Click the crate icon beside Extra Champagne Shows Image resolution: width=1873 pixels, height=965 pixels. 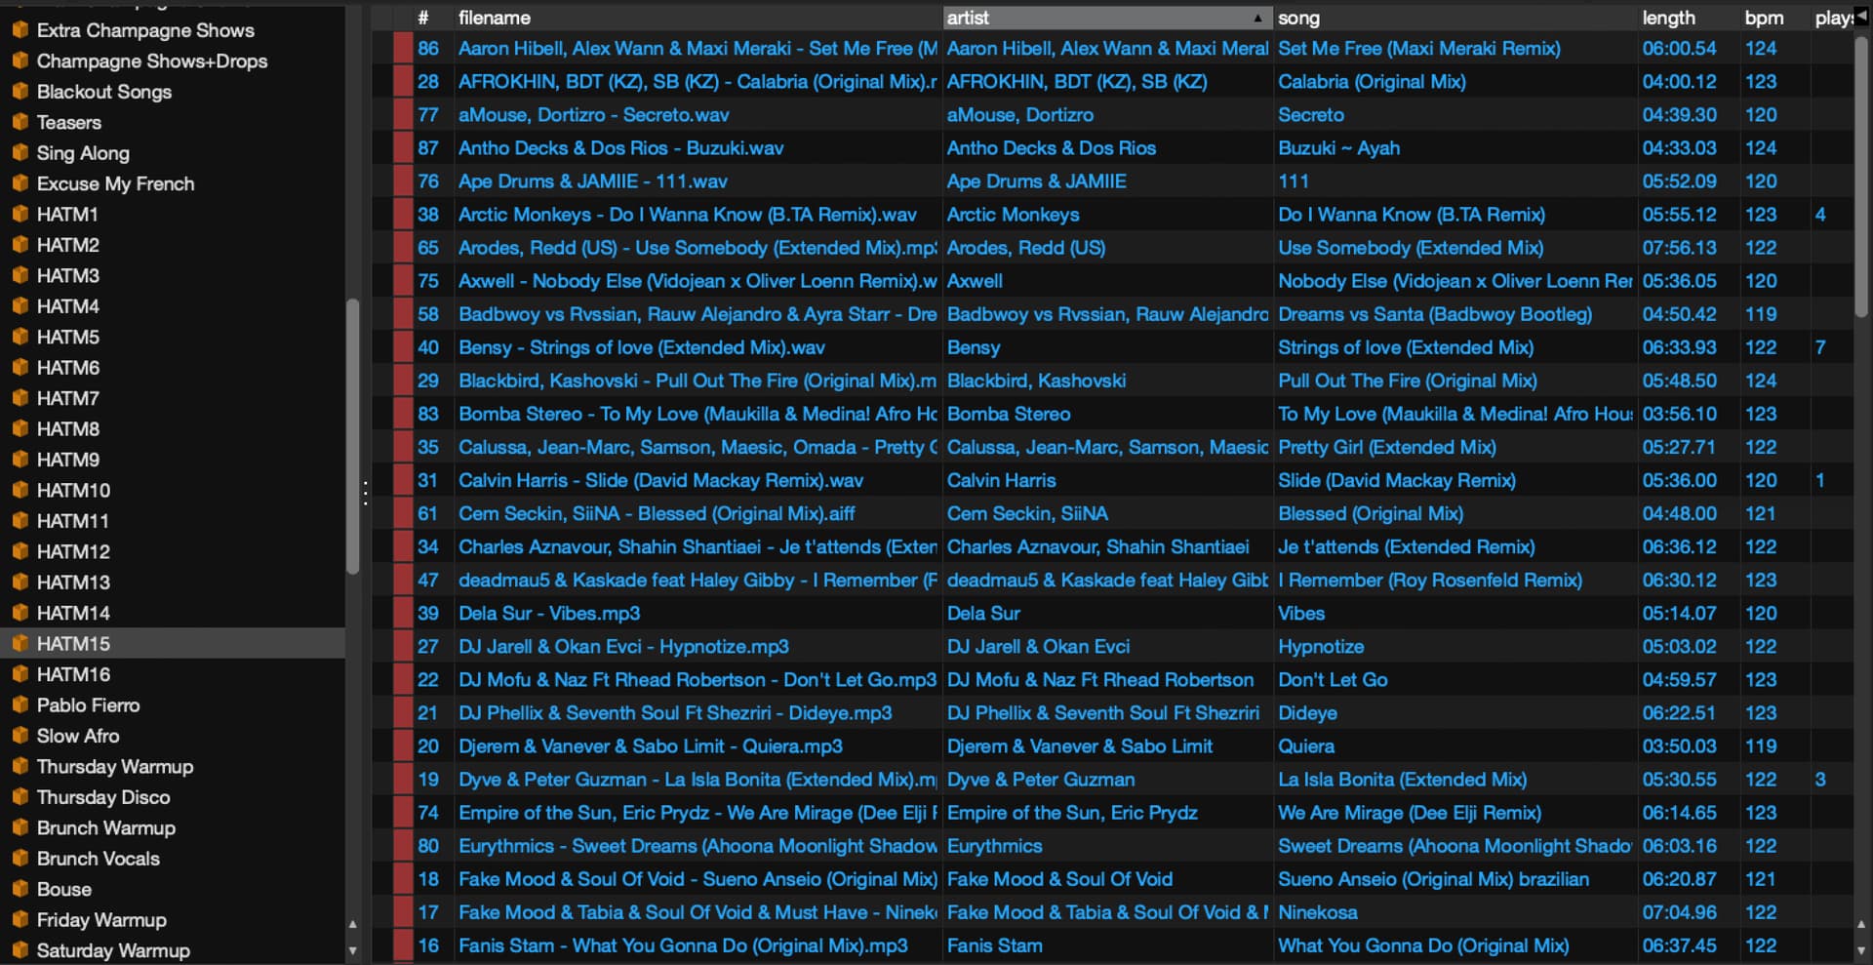pyautogui.click(x=20, y=30)
